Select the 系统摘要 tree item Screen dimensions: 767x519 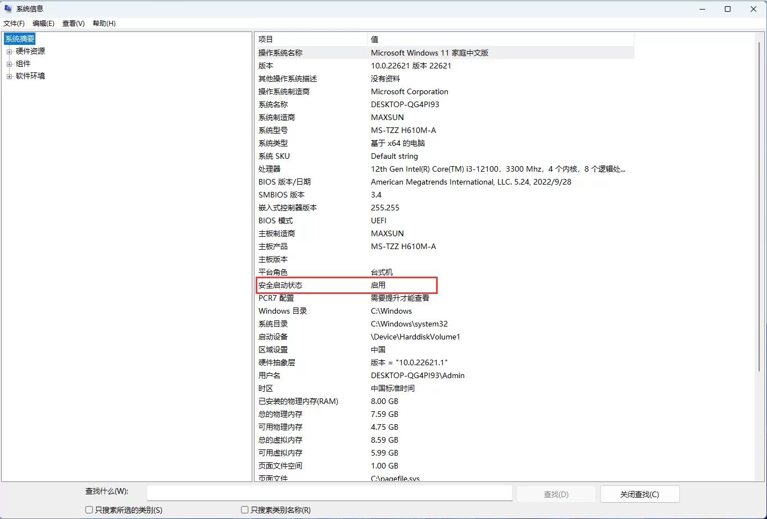coord(19,38)
